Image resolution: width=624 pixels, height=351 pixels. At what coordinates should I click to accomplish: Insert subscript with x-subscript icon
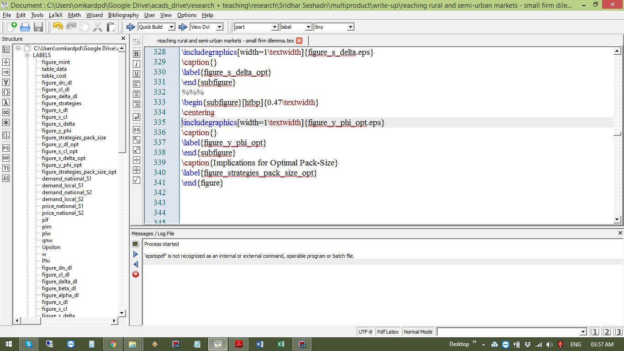[x=136, y=140]
